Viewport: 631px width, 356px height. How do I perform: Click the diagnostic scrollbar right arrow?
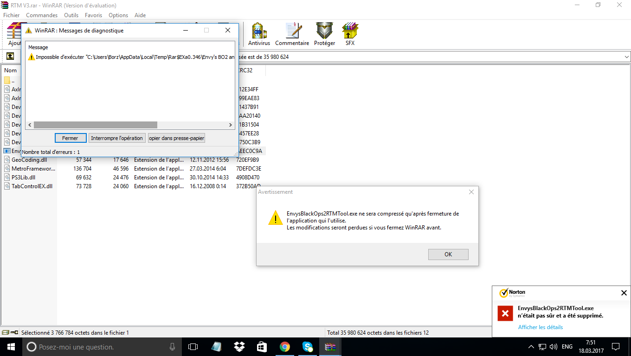pos(231,125)
